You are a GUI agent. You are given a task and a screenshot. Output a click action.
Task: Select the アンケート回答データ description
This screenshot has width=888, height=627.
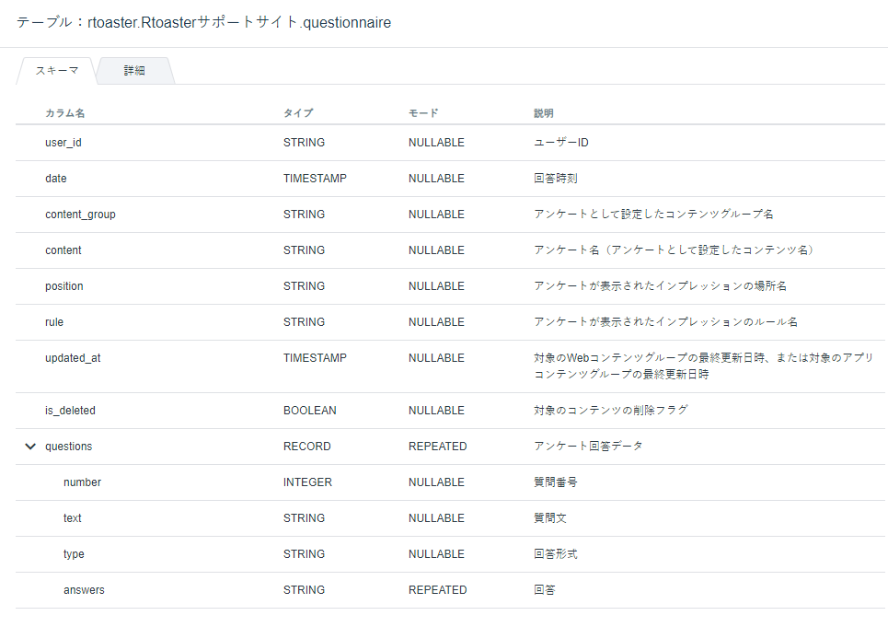(588, 447)
